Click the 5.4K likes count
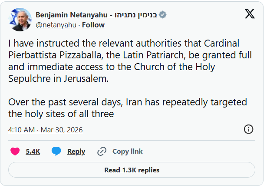The height and width of the screenshot is (192, 267). pos(33,152)
